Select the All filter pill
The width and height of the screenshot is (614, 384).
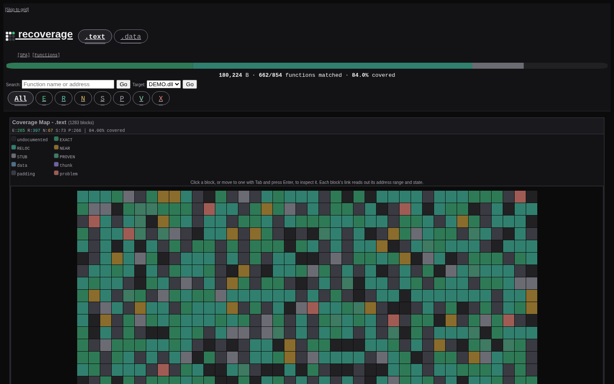point(20,98)
